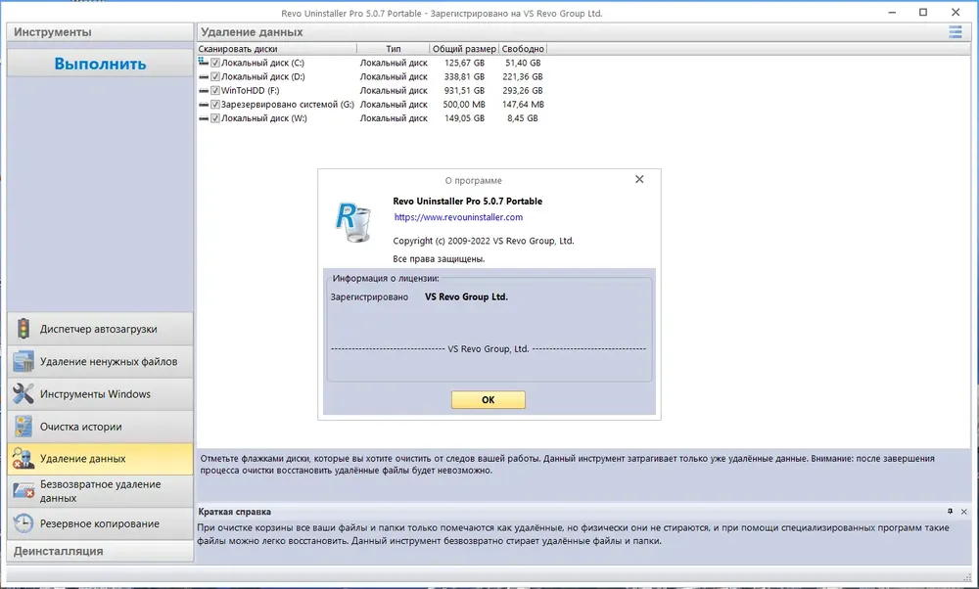Select the 931,51 GB size cell
The image size is (979, 589).
click(x=464, y=90)
